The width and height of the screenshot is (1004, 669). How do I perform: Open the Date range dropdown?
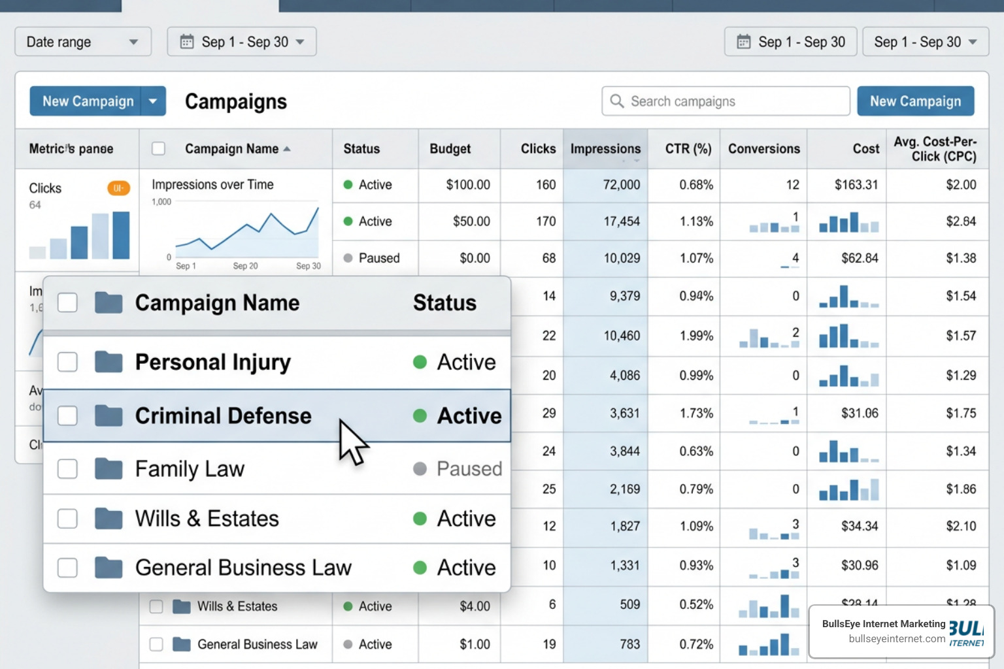tap(83, 42)
